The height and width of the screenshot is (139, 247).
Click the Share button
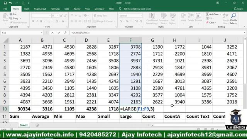pyautogui.click(x=239, y=9)
